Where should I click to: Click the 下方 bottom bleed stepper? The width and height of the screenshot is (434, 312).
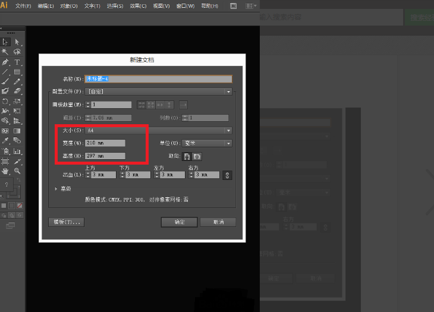tap(122, 175)
